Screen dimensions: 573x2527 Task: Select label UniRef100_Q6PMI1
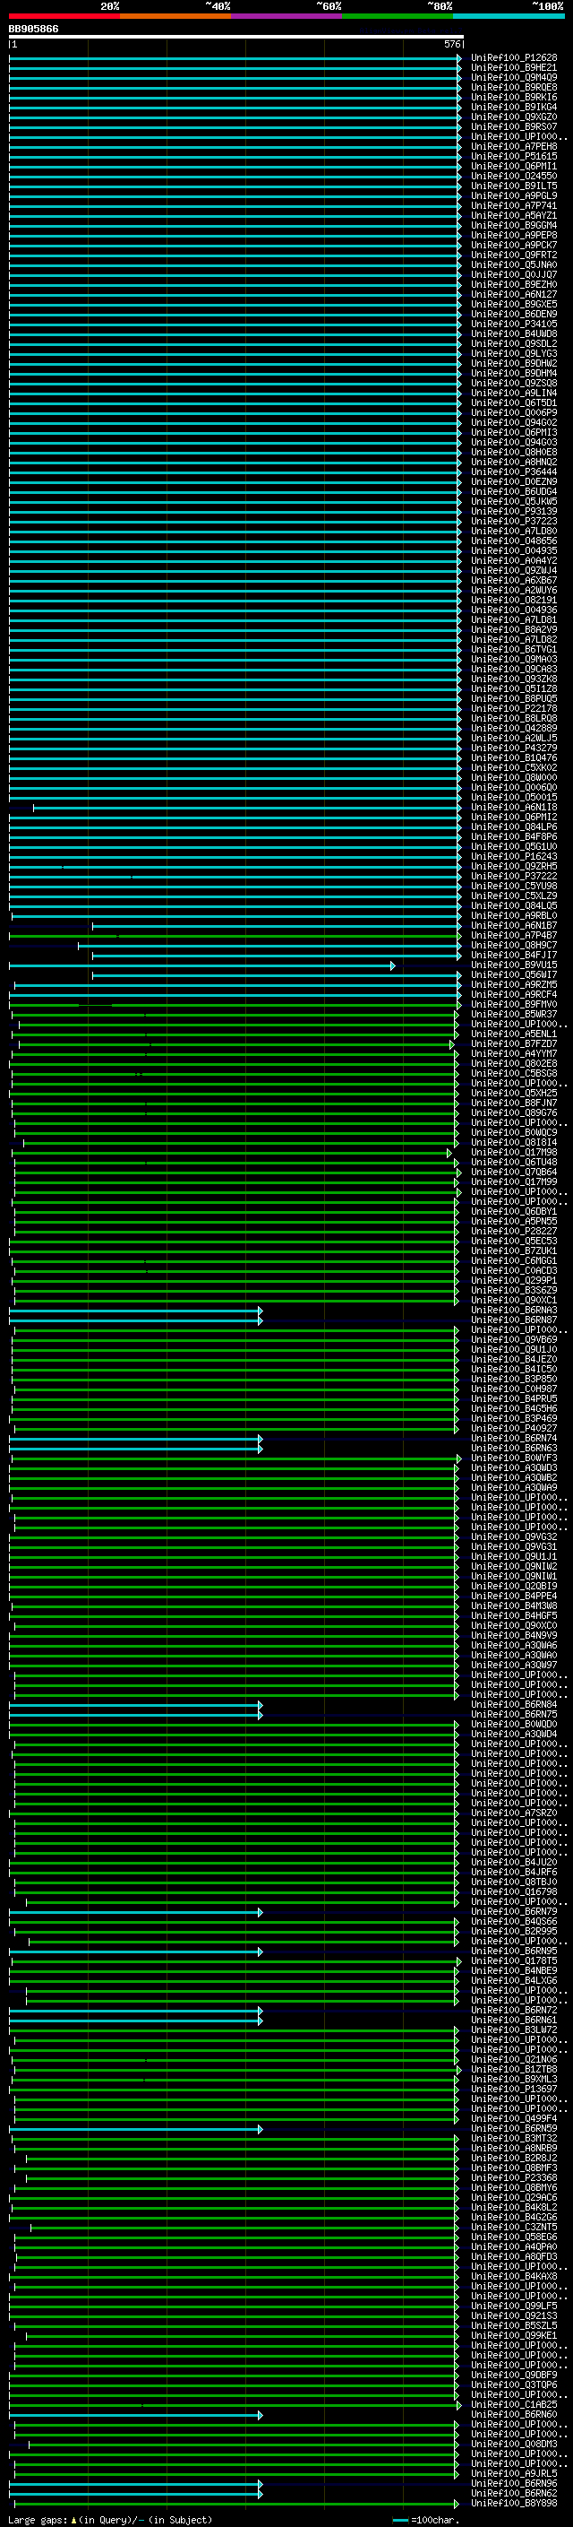pyautogui.click(x=514, y=167)
